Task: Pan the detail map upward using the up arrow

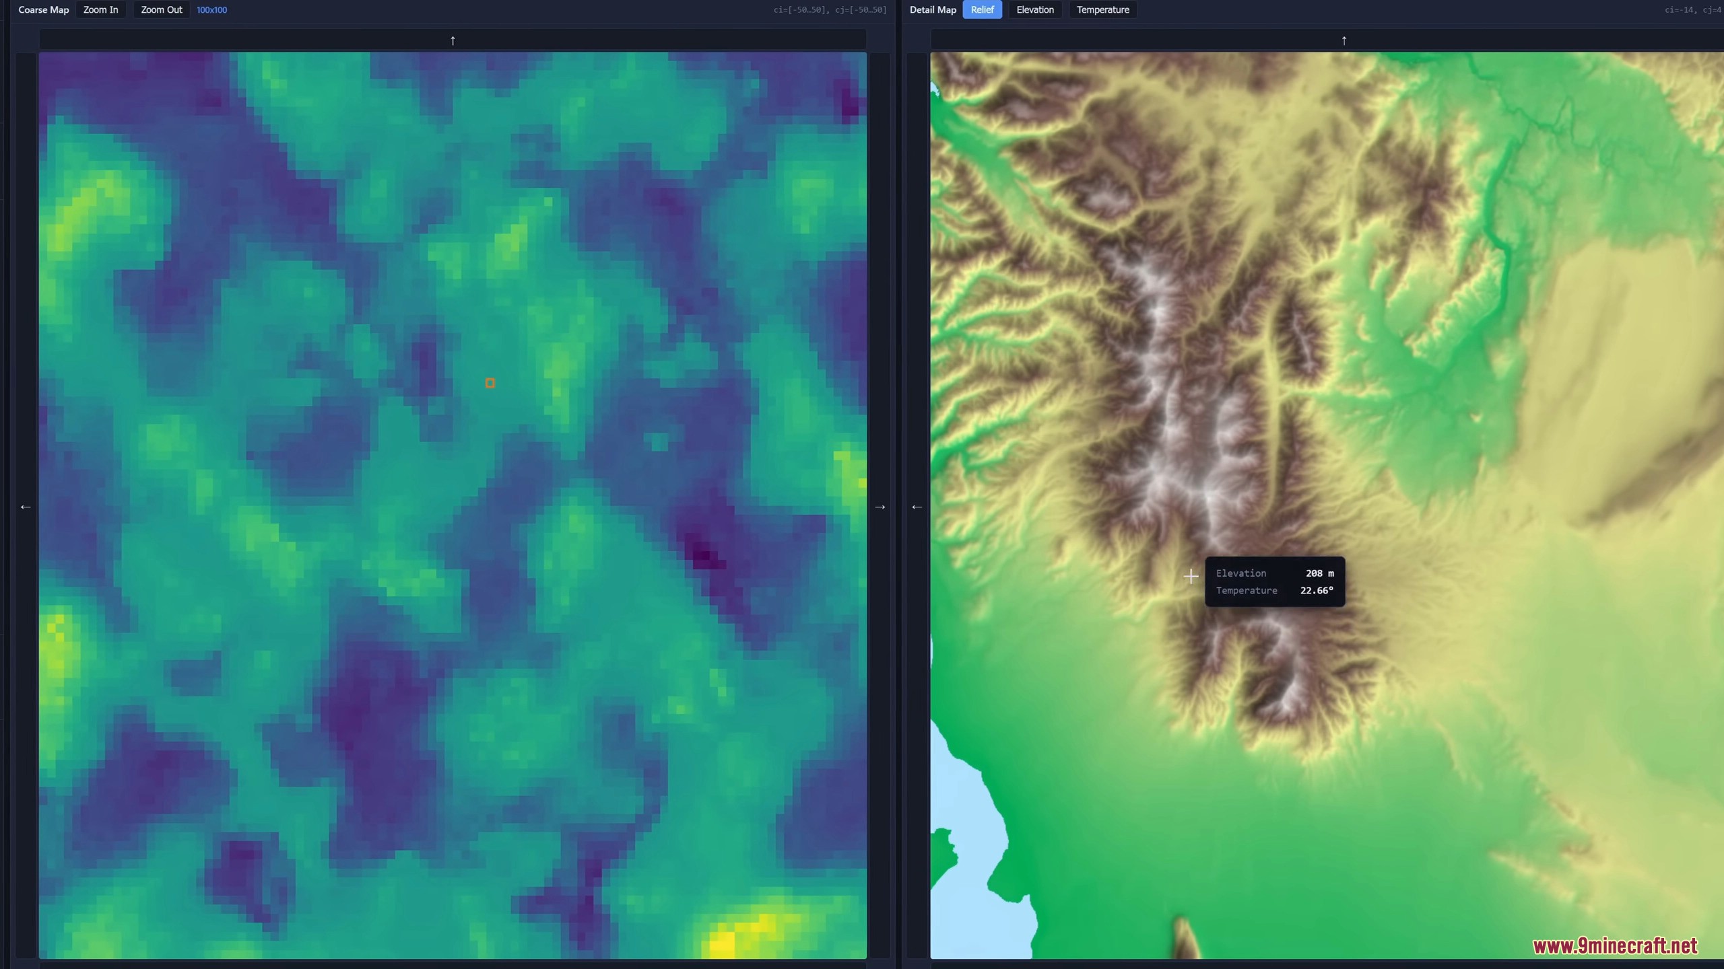Action: click(1344, 40)
